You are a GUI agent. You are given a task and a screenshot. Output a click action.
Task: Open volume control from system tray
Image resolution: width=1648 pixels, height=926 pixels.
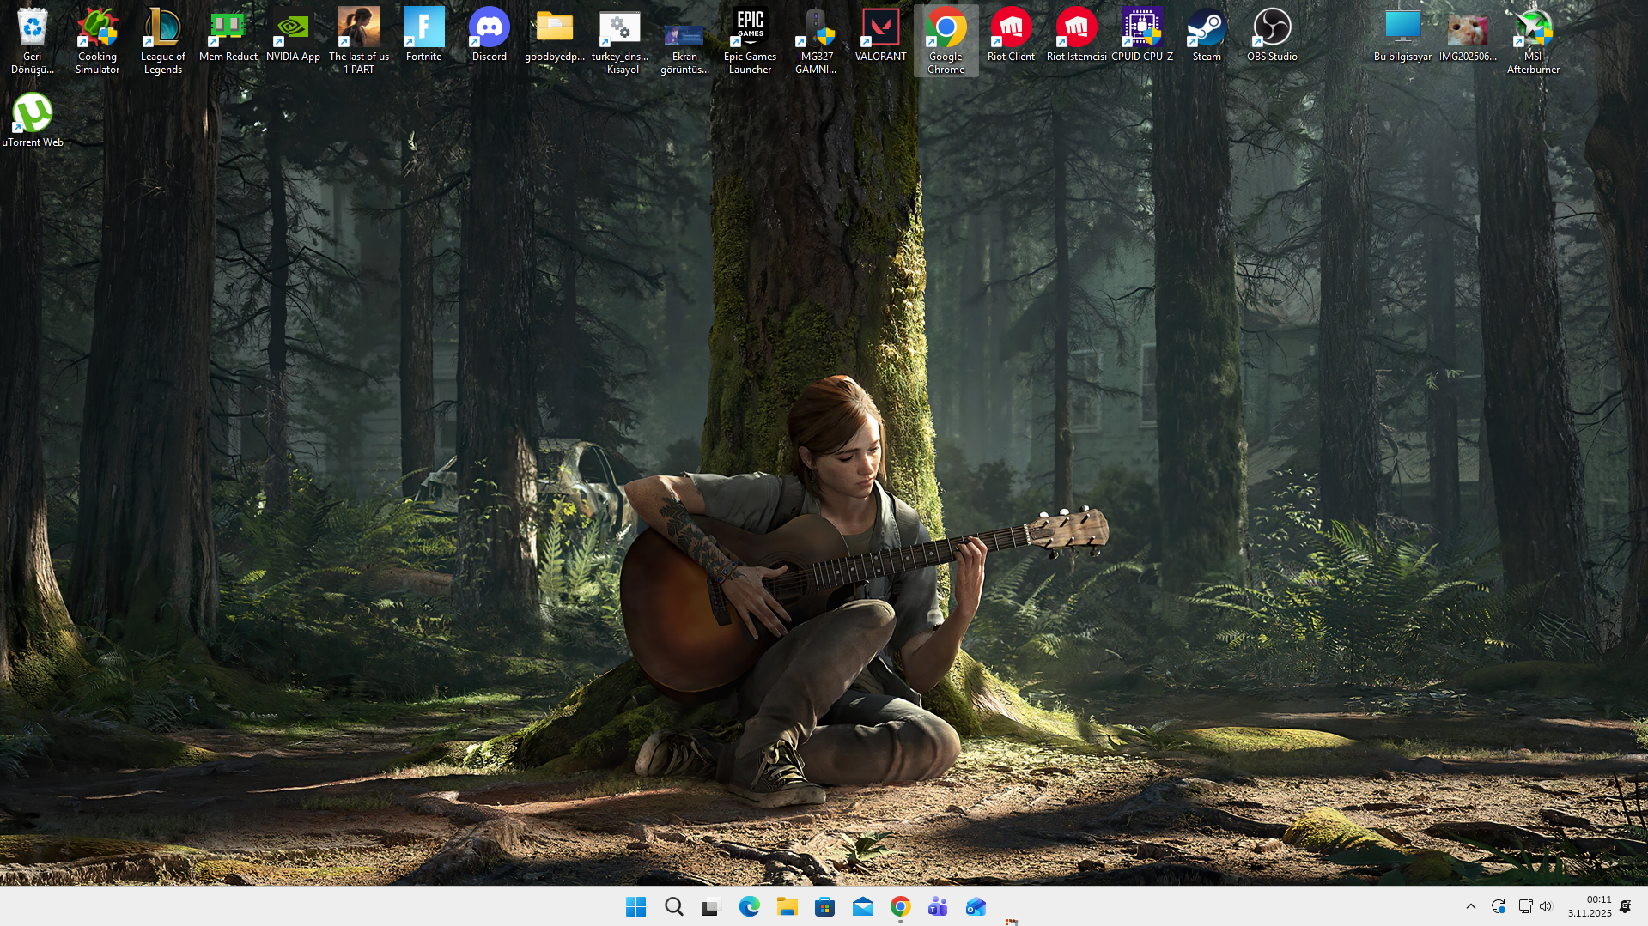click(1546, 906)
